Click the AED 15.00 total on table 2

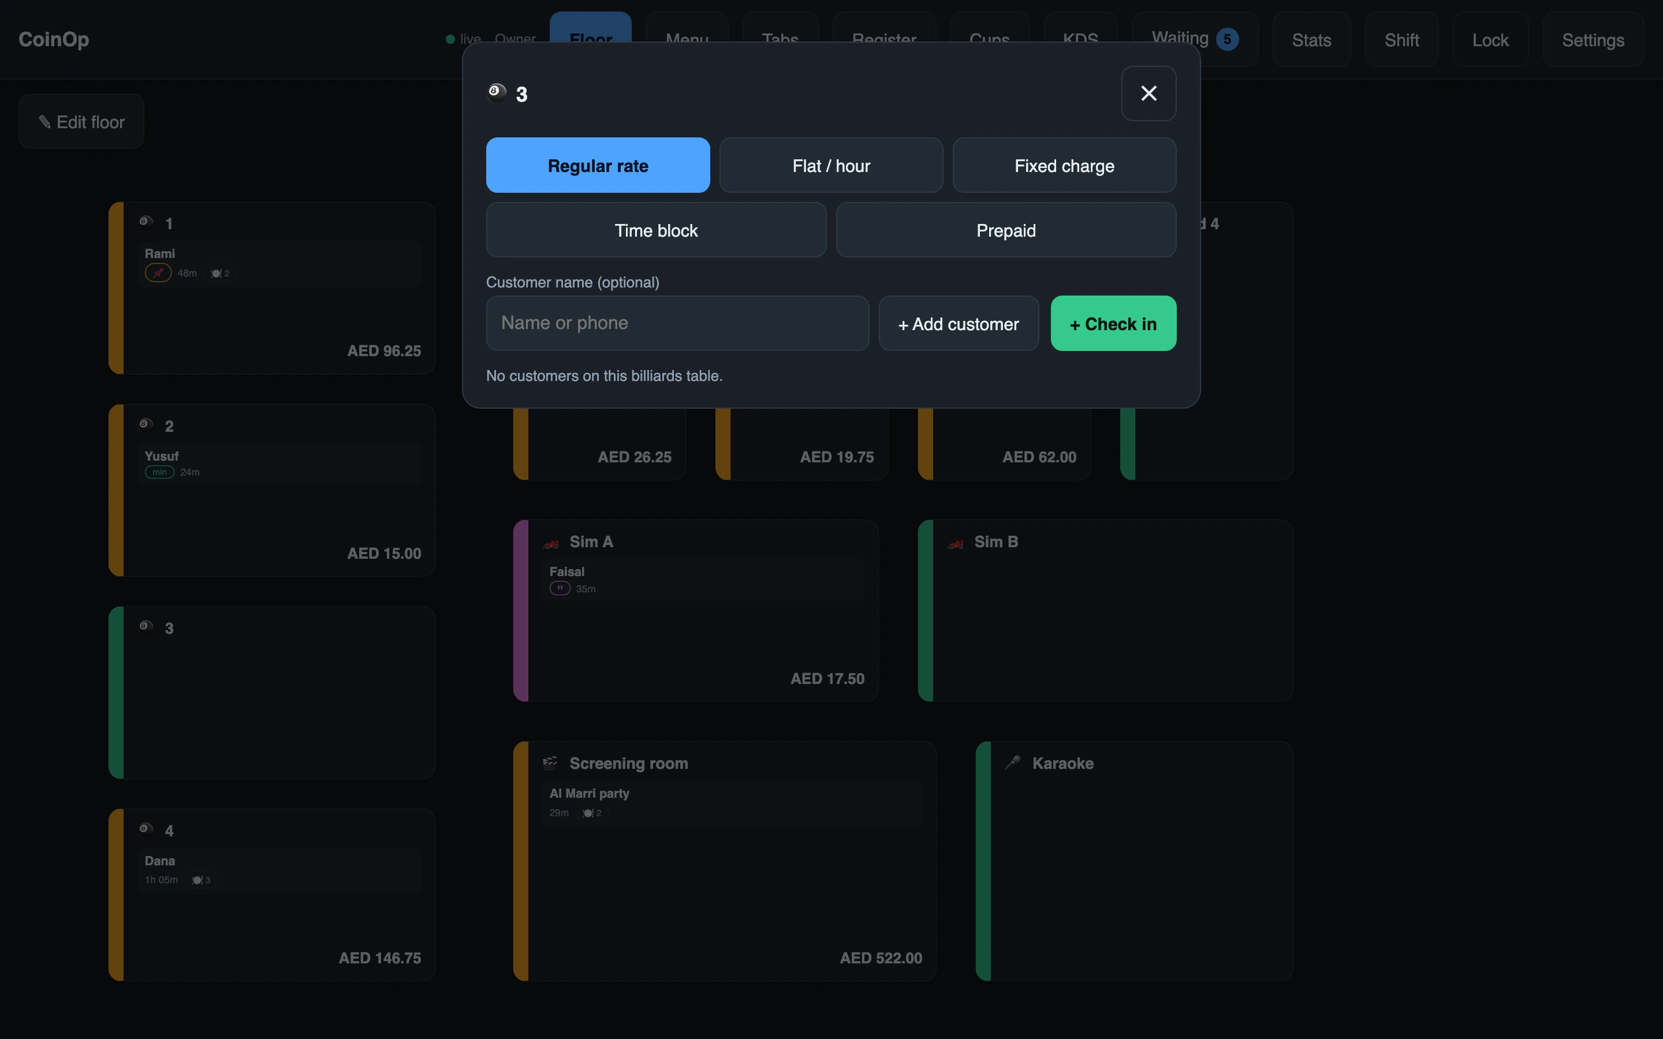click(x=384, y=553)
